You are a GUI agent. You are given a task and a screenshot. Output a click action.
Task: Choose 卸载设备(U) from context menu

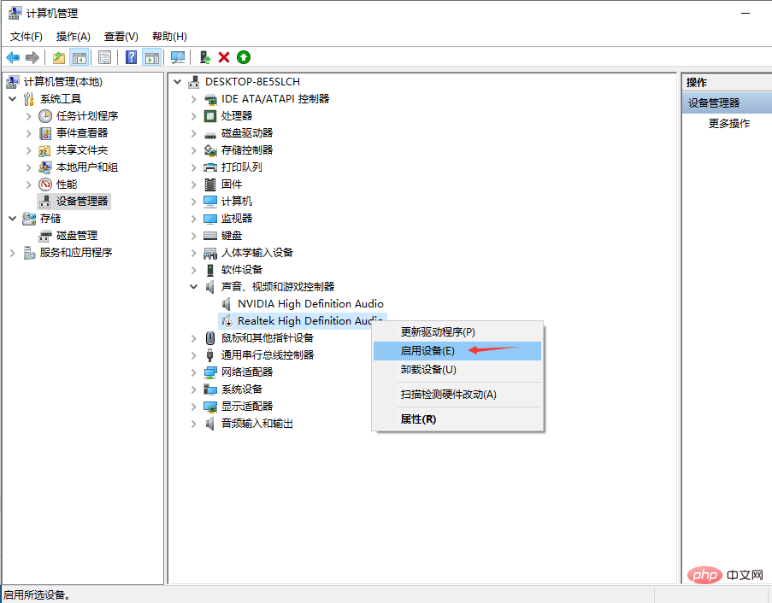[x=457, y=369]
